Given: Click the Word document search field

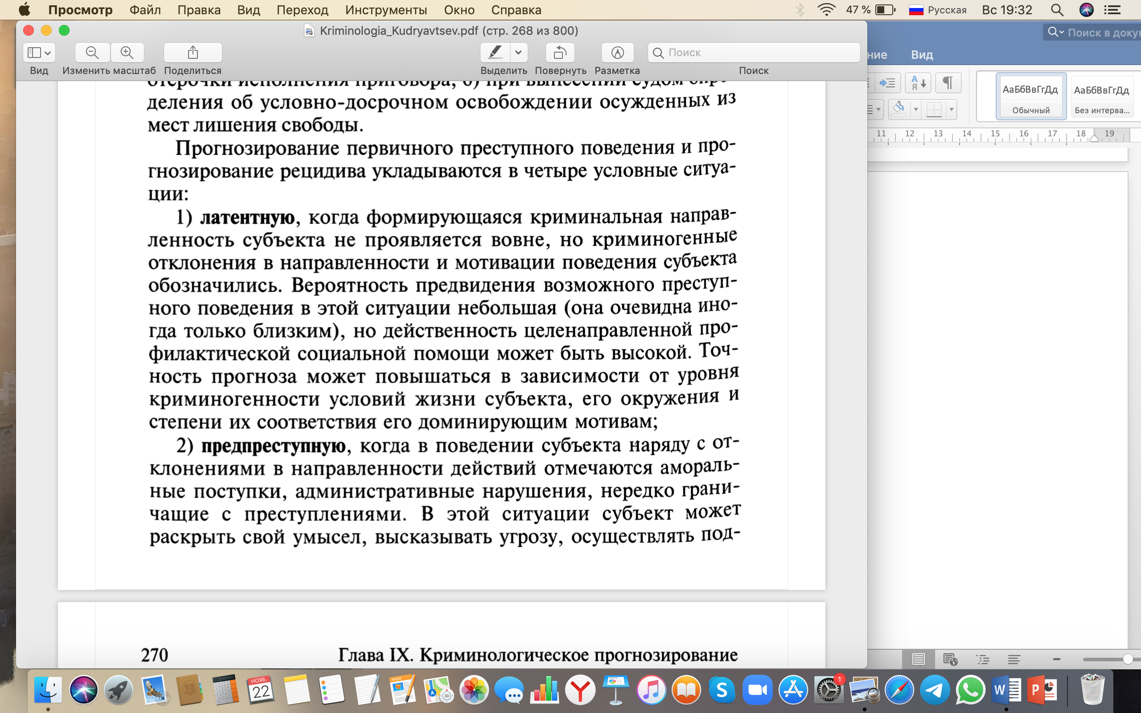Looking at the screenshot, I should (x=1093, y=32).
